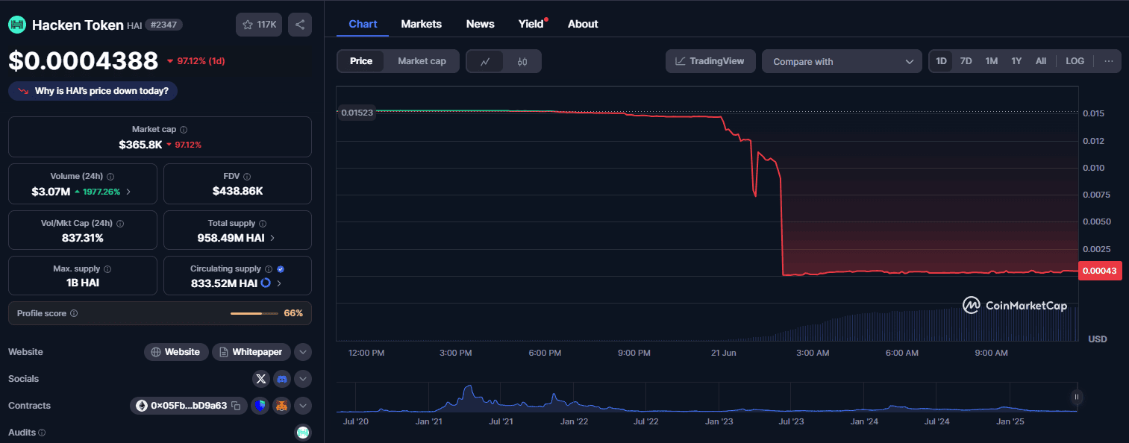The image size is (1129, 443).
Task: Expand Volume (24h) details chevron
Action: point(128,192)
